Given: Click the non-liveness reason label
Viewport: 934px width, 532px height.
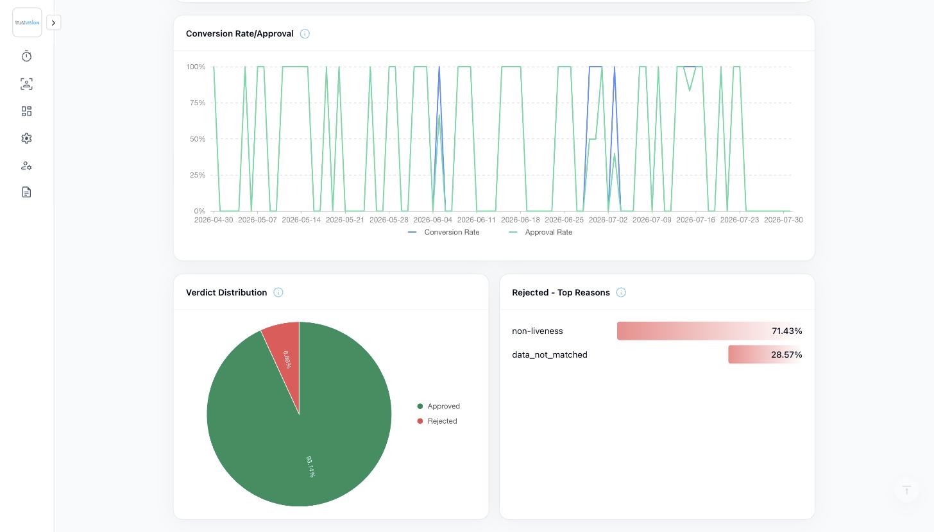Looking at the screenshot, I should click(538, 331).
